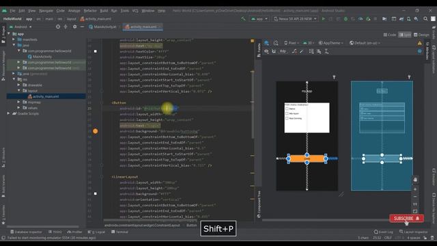Click the blue help icon below the warning triangle
The height and width of the screenshot is (246, 437).
click(420, 51)
